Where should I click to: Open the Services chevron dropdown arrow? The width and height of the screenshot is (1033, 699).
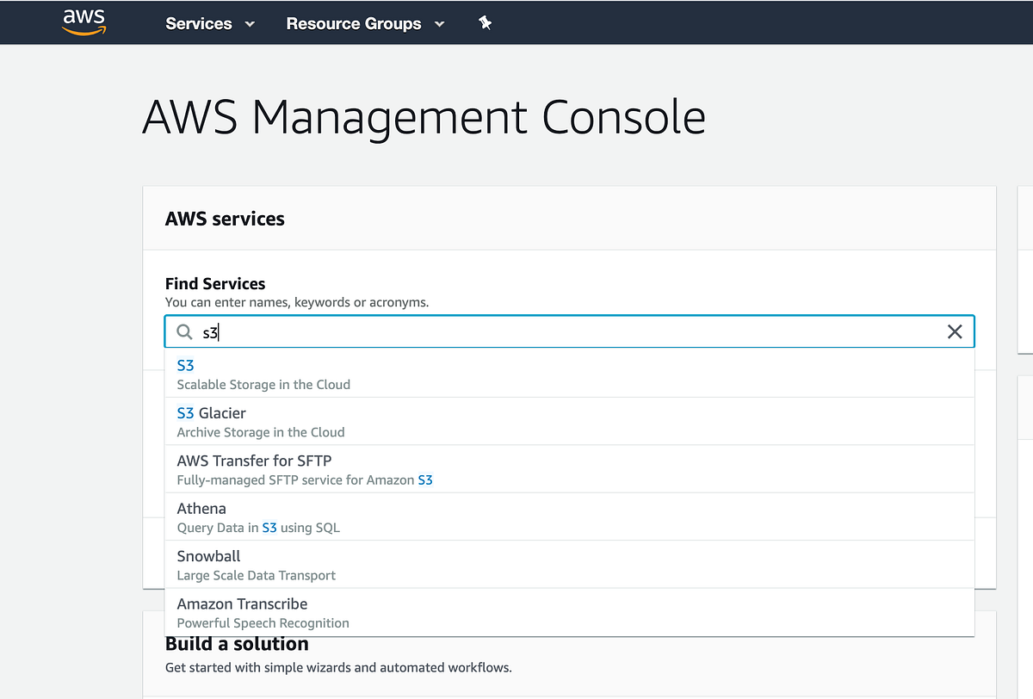[248, 25]
